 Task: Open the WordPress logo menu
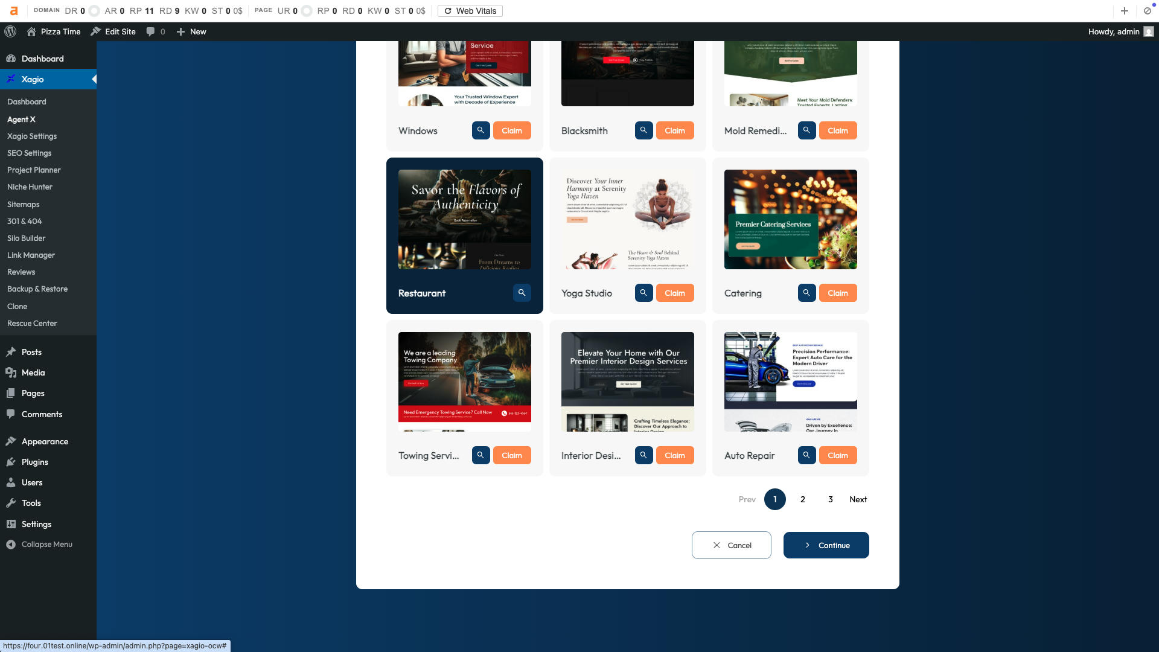pos(10,31)
